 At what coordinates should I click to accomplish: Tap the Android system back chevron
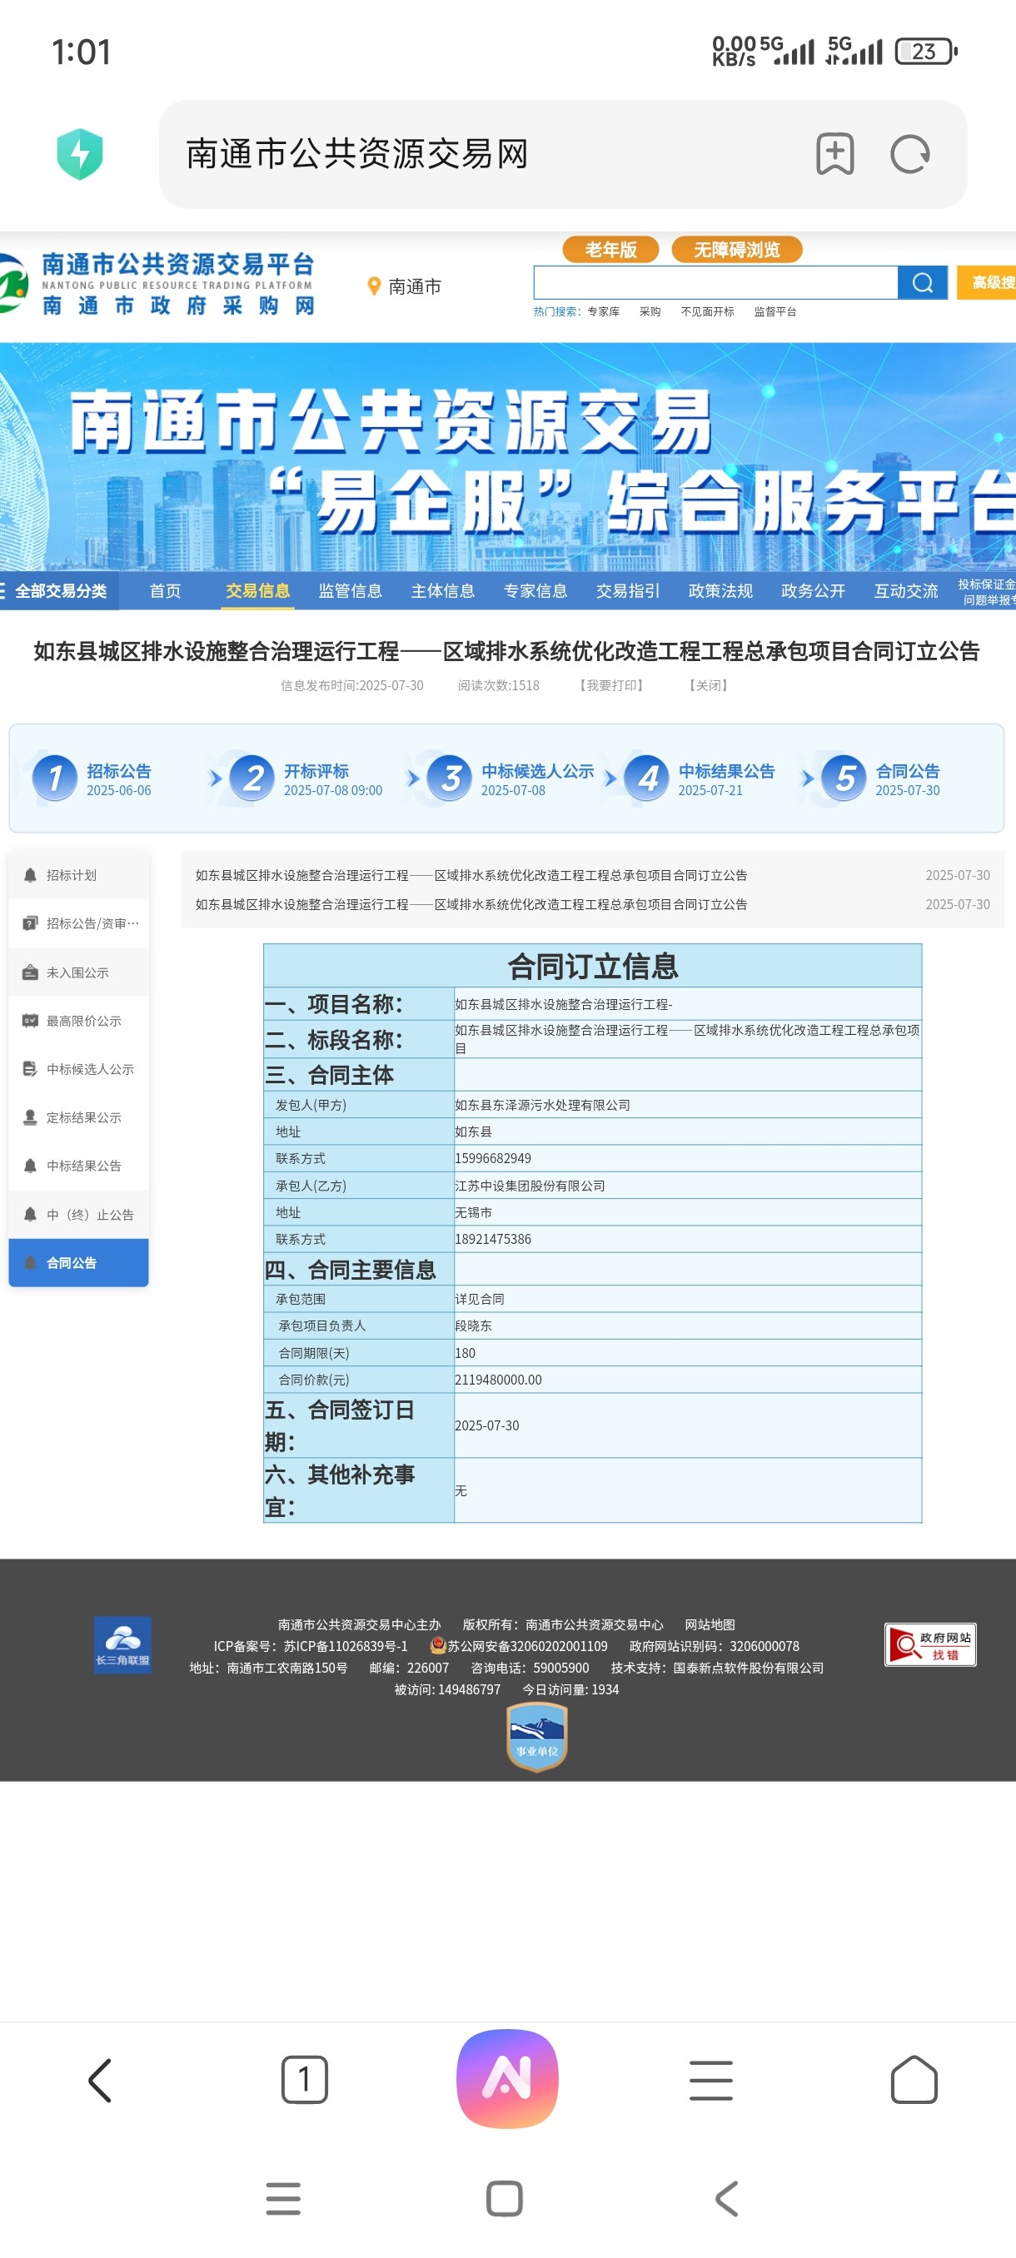pos(727,2198)
